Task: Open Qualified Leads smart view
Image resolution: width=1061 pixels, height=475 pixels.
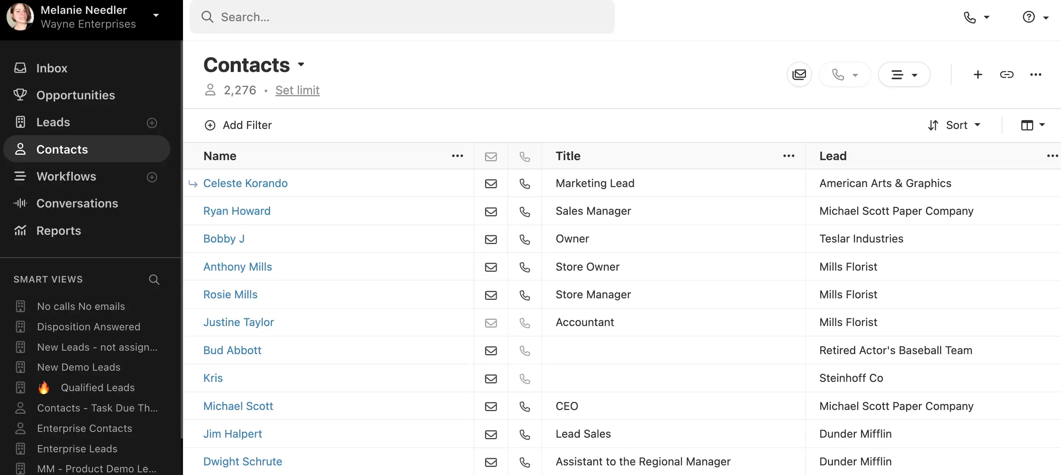Action: point(97,388)
